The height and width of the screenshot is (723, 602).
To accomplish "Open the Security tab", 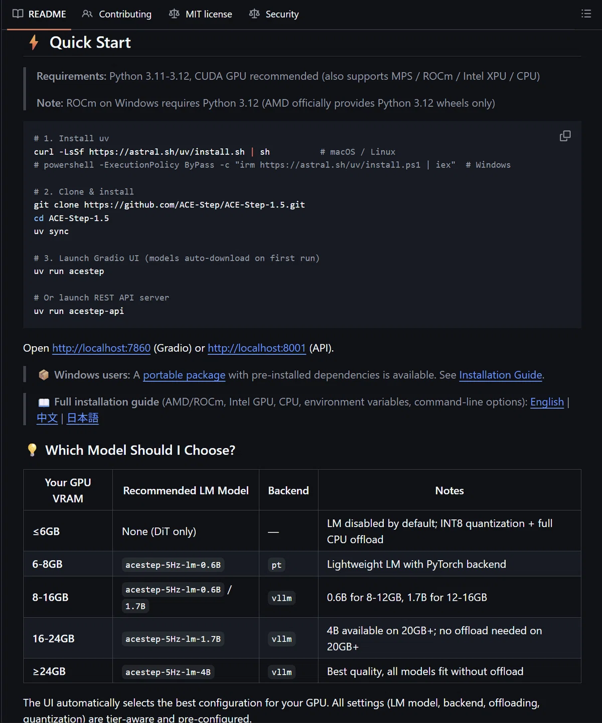I will (274, 14).
